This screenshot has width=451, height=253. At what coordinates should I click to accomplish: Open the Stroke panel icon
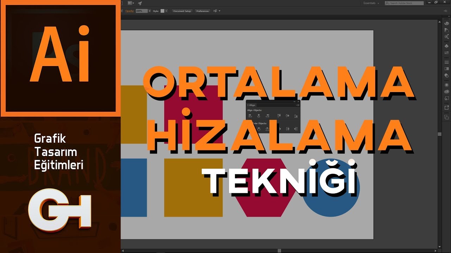pos(446,62)
